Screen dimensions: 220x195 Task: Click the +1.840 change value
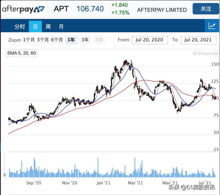(120, 5)
